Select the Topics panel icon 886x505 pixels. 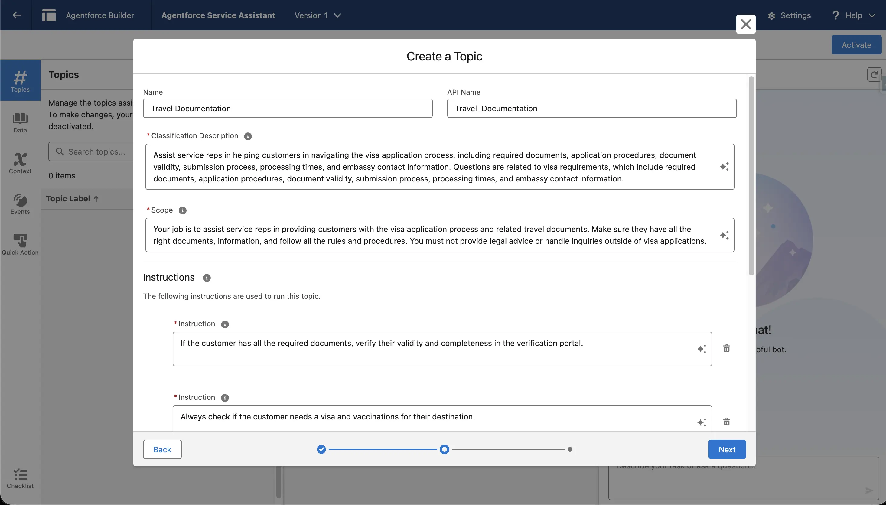click(x=20, y=80)
